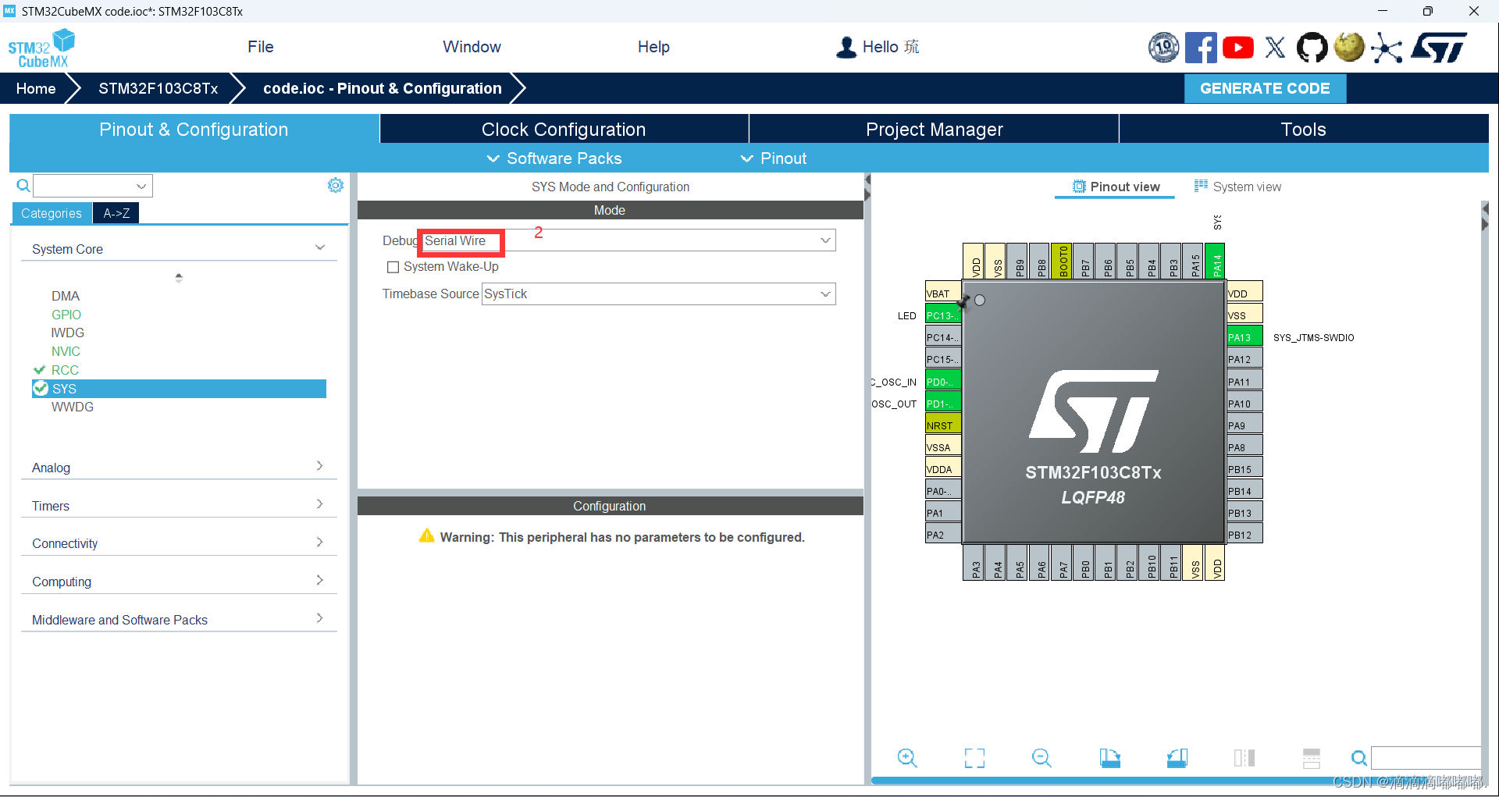Select GPIO in System Core list
Image resolution: width=1499 pixels, height=797 pixels.
(66, 315)
